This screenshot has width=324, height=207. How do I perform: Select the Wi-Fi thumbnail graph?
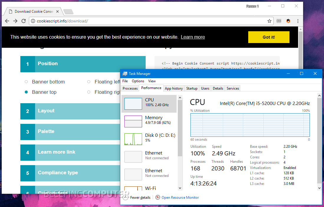click(133, 188)
